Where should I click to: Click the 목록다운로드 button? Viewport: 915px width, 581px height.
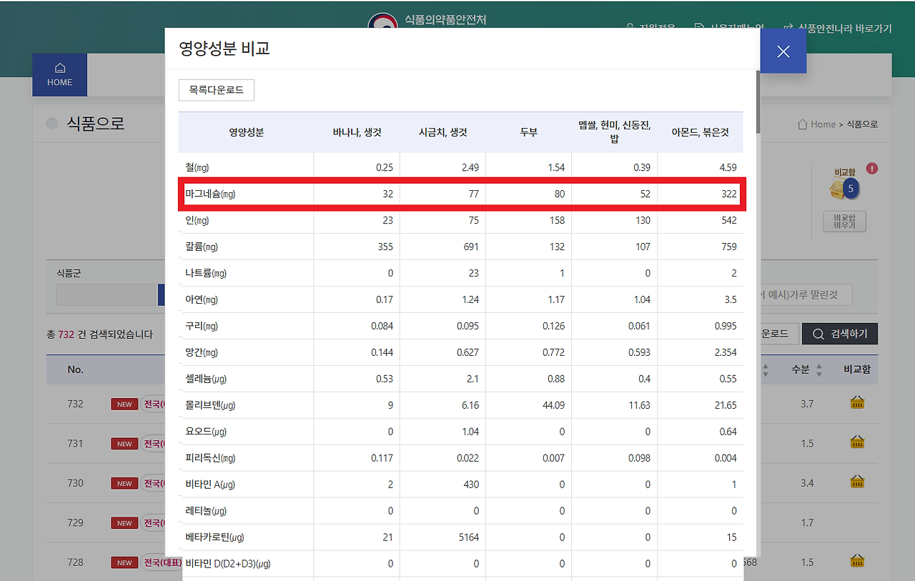pyautogui.click(x=216, y=90)
